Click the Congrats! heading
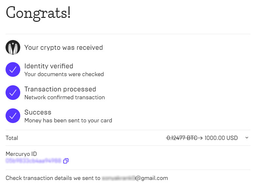 pyautogui.click(x=38, y=13)
